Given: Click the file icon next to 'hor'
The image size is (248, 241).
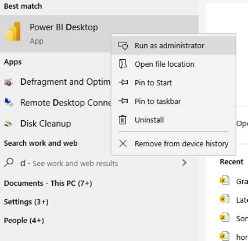Looking at the screenshot, I should tap(225, 236).
